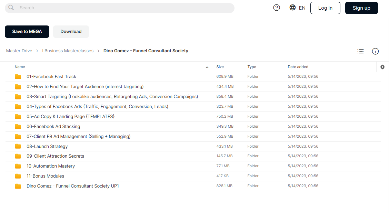
Task: Click the Log in button
Action: tap(325, 8)
